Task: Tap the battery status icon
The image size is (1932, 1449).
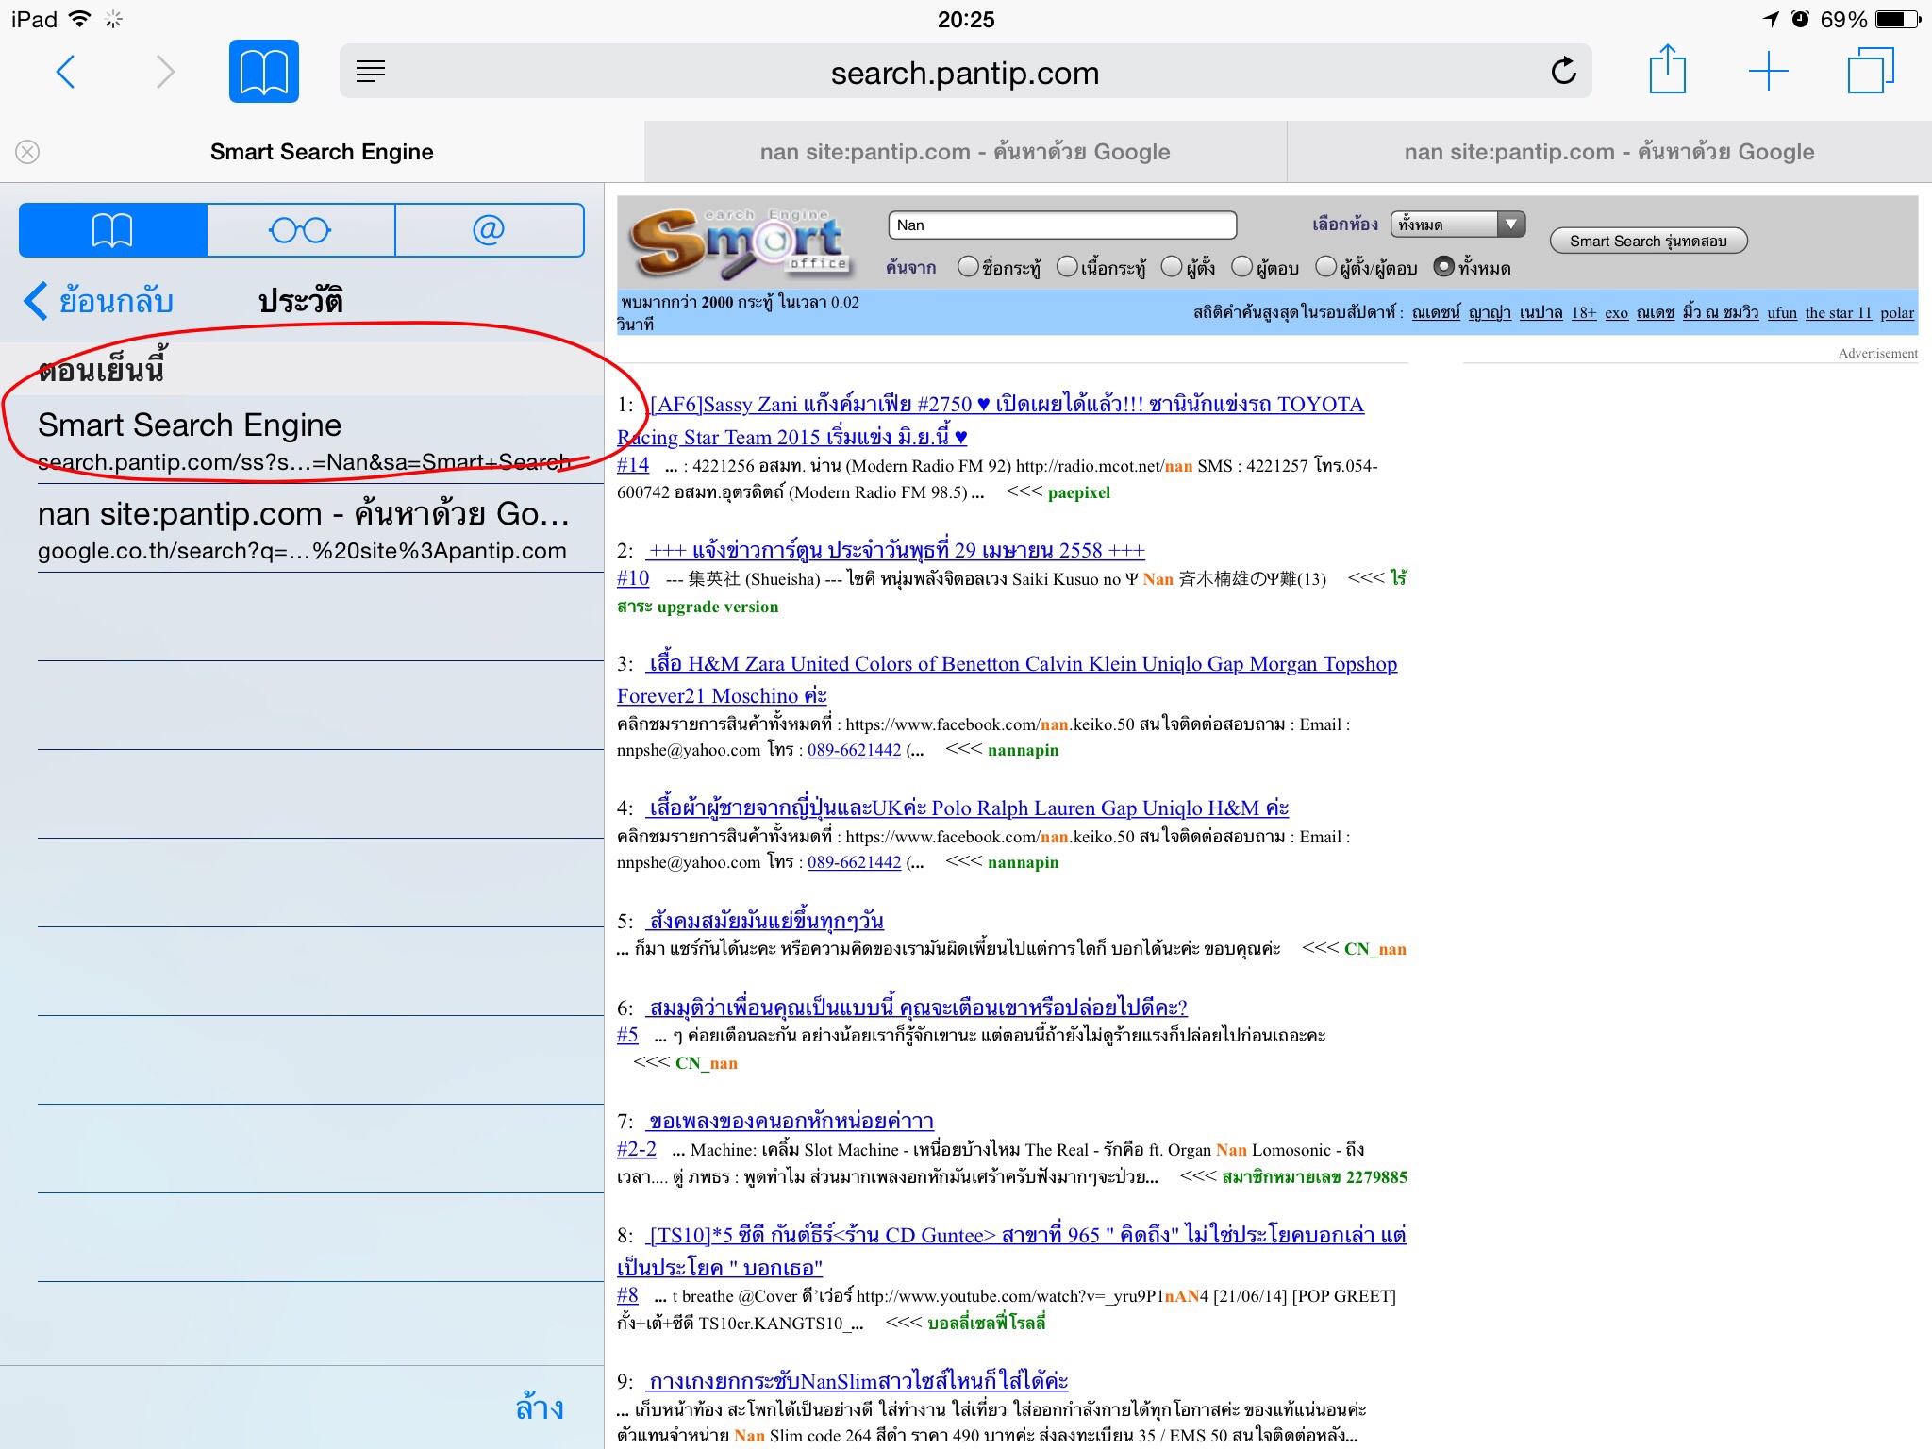Action: (1897, 19)
